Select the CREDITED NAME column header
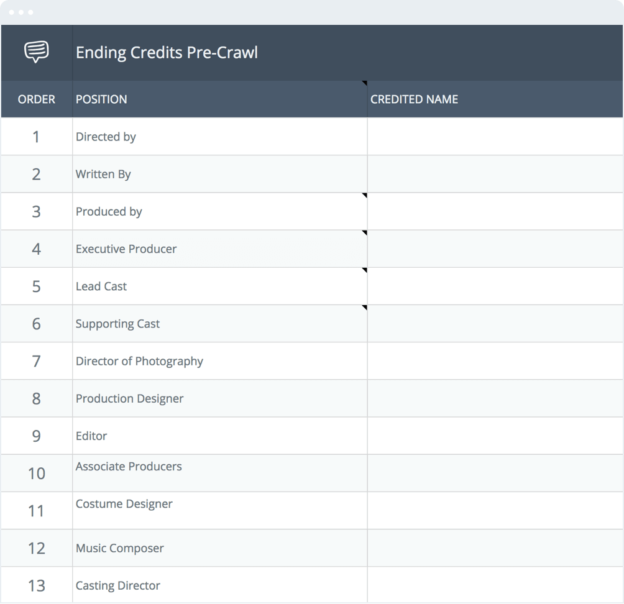 click(x=414, y=99)
